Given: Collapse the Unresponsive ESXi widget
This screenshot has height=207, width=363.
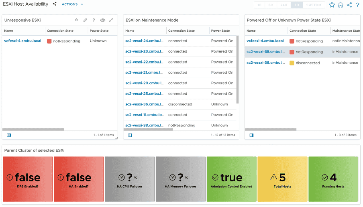Looking at the screenshot, I should tap(76, 20).
